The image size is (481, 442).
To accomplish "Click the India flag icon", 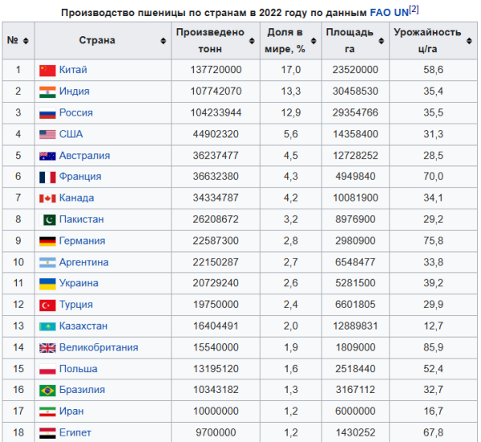I will coord(47,91).
